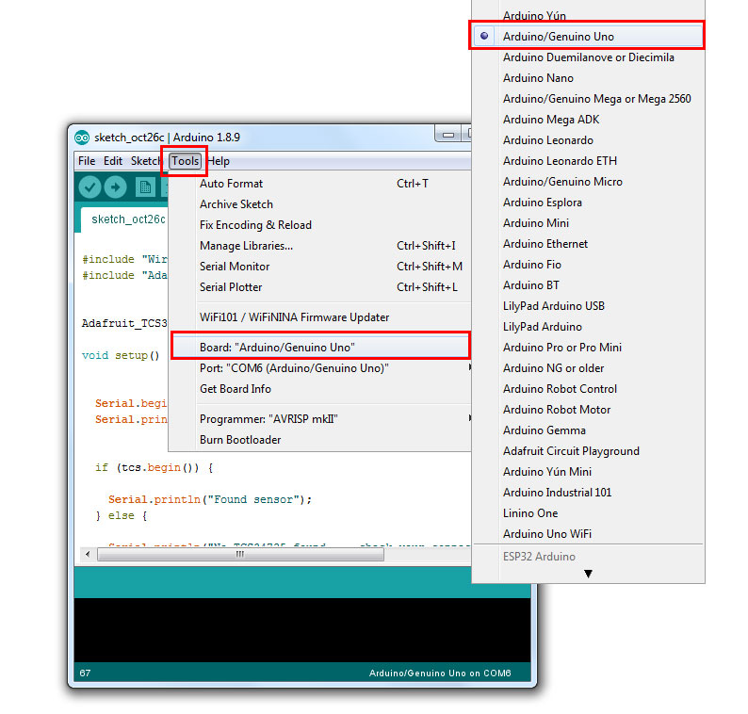
Task: Select Adafruit Circuit Playground board
Action: tap(588, 452)
